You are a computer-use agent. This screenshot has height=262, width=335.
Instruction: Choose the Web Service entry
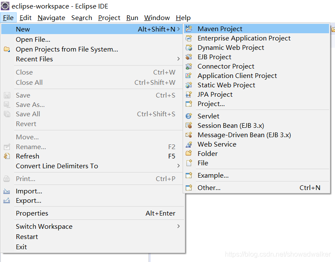(x=256, y=144)
